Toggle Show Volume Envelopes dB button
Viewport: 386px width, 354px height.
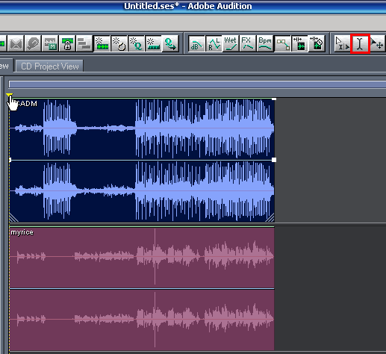point(196,43)
